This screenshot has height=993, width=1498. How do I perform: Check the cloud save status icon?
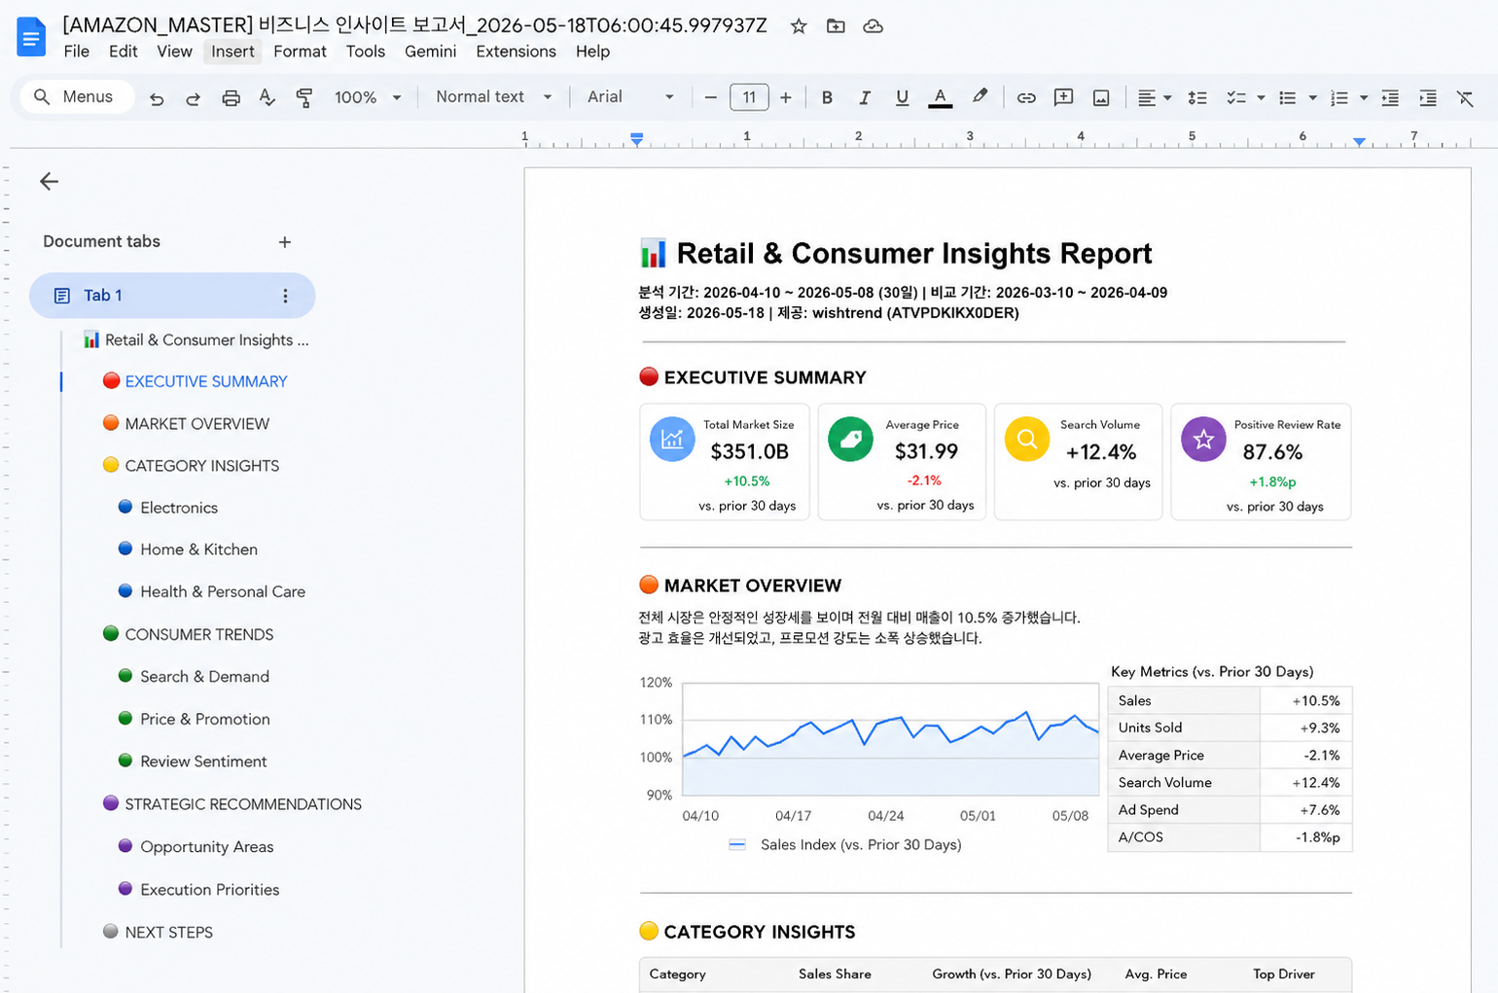874,26
